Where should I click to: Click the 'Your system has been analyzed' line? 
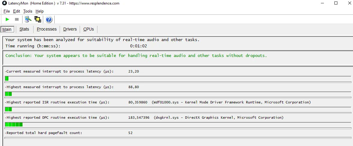[103, 40]
